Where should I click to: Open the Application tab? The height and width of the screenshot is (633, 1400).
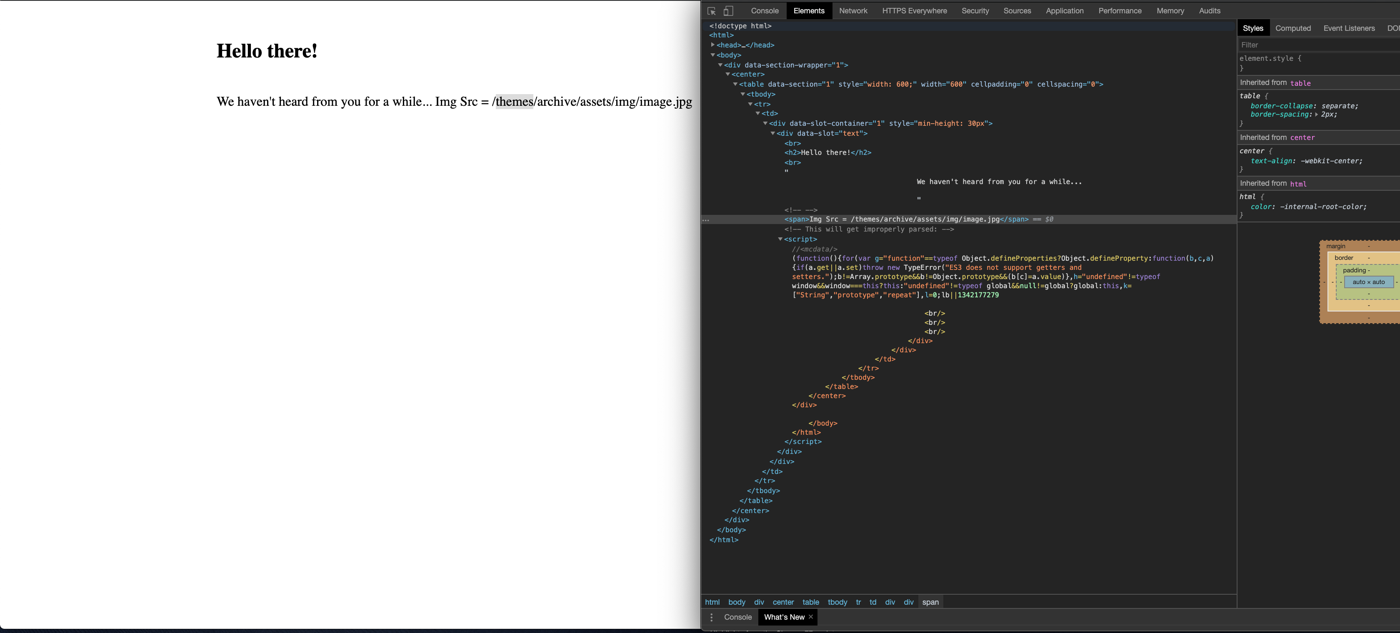pos(1064,11)
